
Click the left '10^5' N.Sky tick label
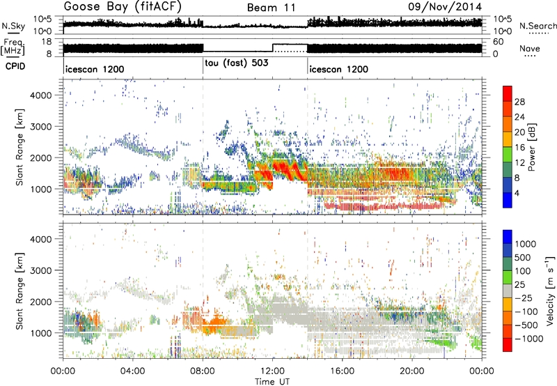[x=42, y=19]
